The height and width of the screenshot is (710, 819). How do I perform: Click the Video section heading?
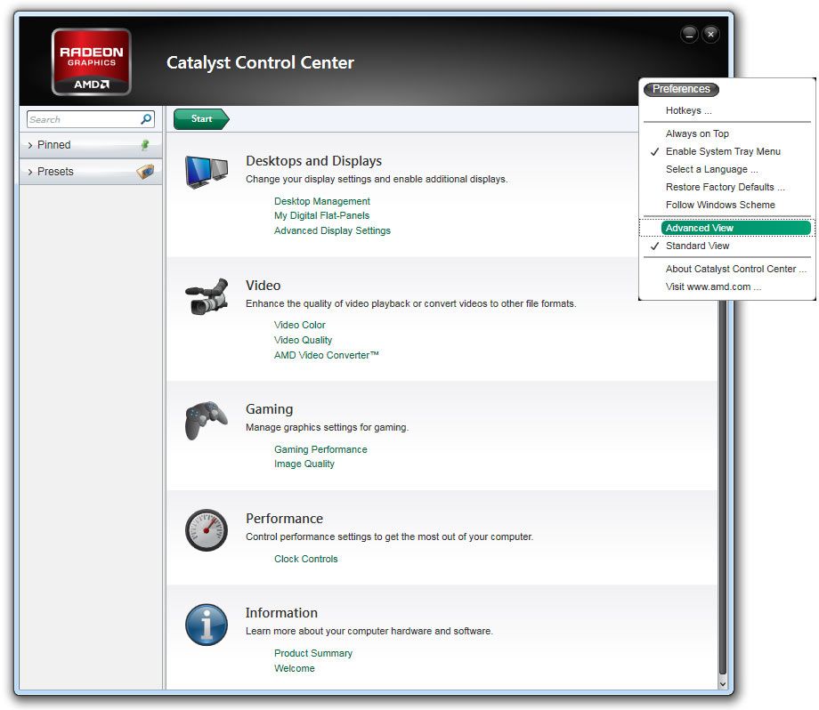coord(264,286)
